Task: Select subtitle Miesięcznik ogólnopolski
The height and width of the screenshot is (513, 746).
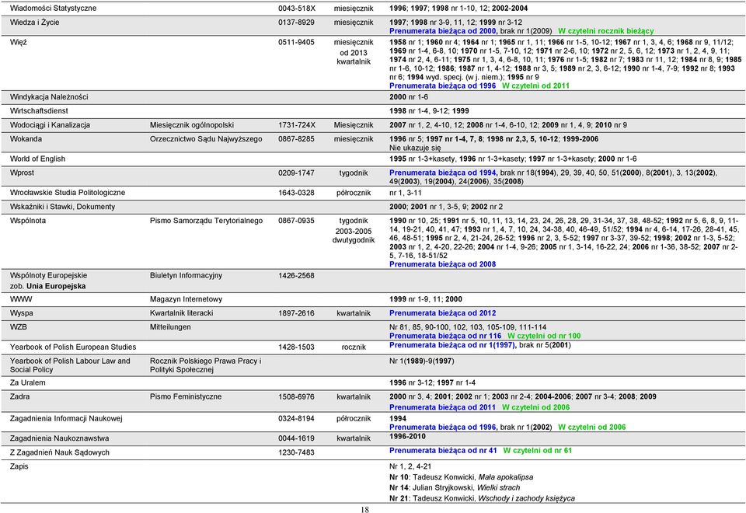Action: pos(192,124)
